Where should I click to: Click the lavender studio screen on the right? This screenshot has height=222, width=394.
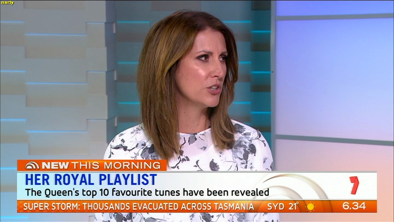point(335,77)
